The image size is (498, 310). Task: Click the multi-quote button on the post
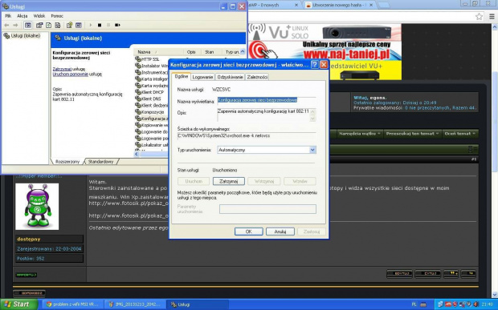451,273
